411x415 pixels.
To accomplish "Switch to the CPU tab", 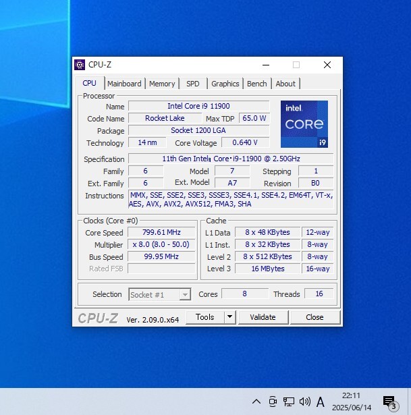I will point(89,83).
